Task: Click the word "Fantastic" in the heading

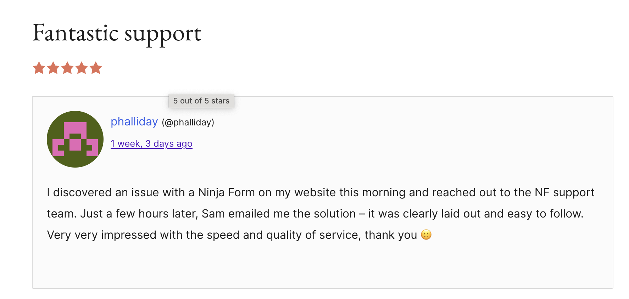Action: (76, 33)
